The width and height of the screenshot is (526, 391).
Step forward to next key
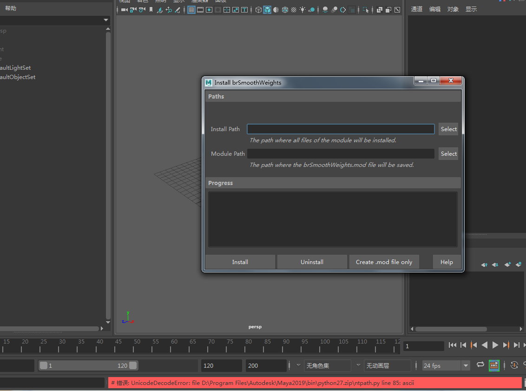(x=506, y=345)
